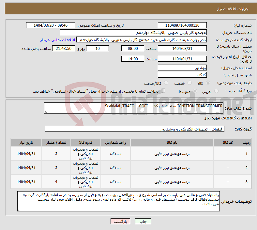Click the IGNITION TRANSFORMER description text area
The width and height of the screenshot is (257, 230).
click(134, 108)
